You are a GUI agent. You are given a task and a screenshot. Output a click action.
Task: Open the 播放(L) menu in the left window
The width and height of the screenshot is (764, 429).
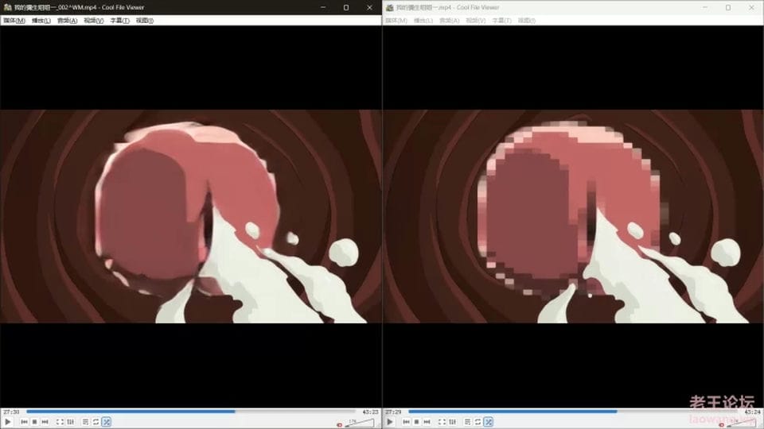41,21
